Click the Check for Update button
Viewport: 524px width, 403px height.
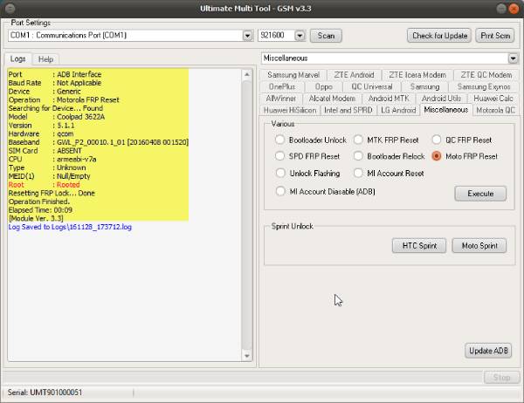click(x=438, y=36)
